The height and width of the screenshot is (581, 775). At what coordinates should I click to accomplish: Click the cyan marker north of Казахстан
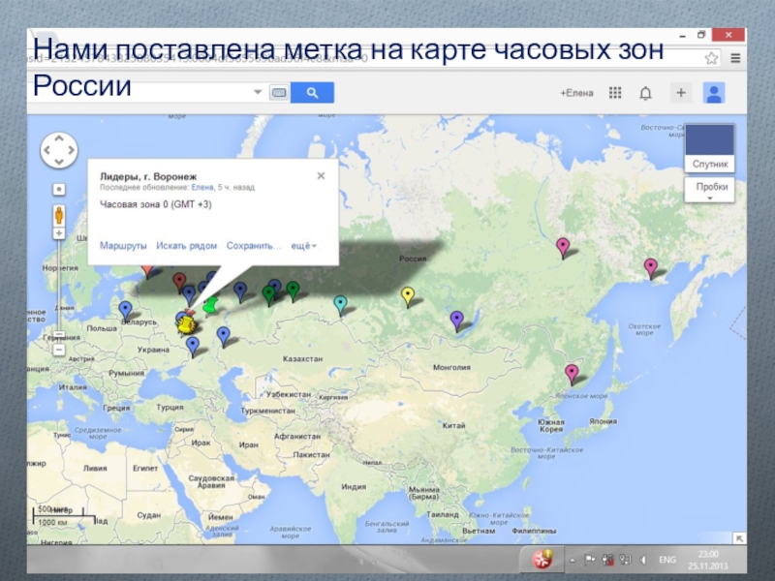[x=340, y=305]
